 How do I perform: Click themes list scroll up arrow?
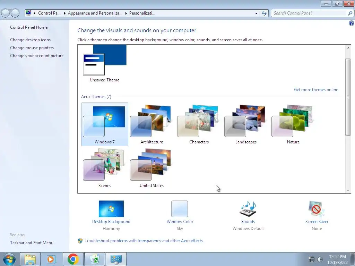click(348, 47)
